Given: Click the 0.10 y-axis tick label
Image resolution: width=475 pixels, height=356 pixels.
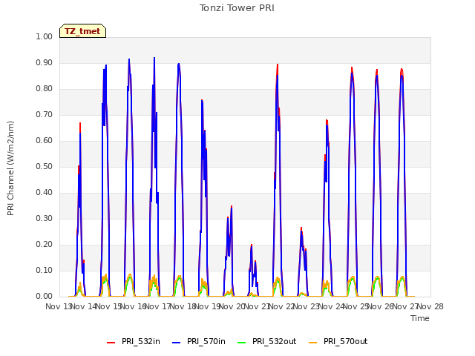Looking at the screenshot, I should pos(45,270).
